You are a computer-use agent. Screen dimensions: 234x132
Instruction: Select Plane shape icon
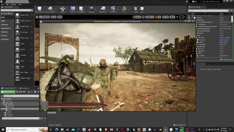pos(18,67)
